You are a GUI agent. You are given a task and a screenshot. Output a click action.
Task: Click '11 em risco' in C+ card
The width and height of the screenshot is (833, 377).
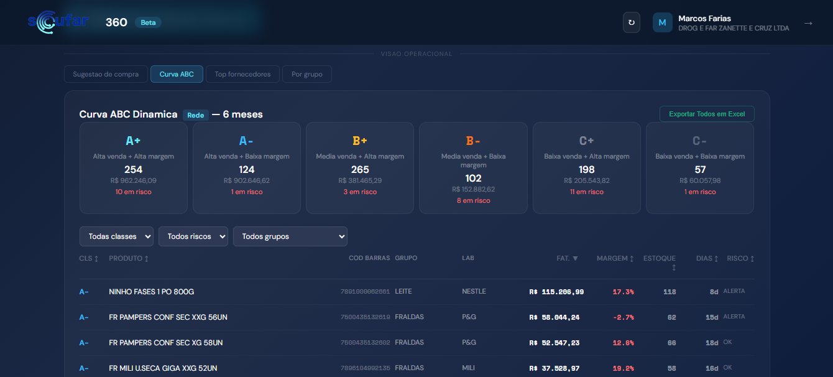587,192
